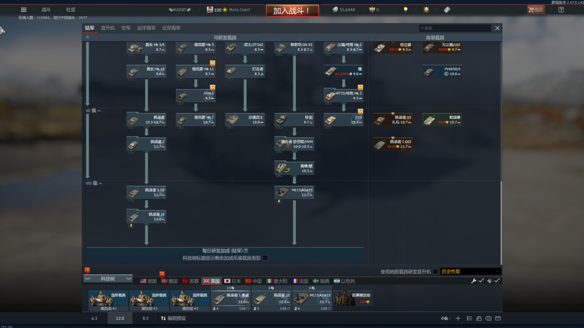
Task: Open the 商店 shop button
Action: (x=535, y=10)
